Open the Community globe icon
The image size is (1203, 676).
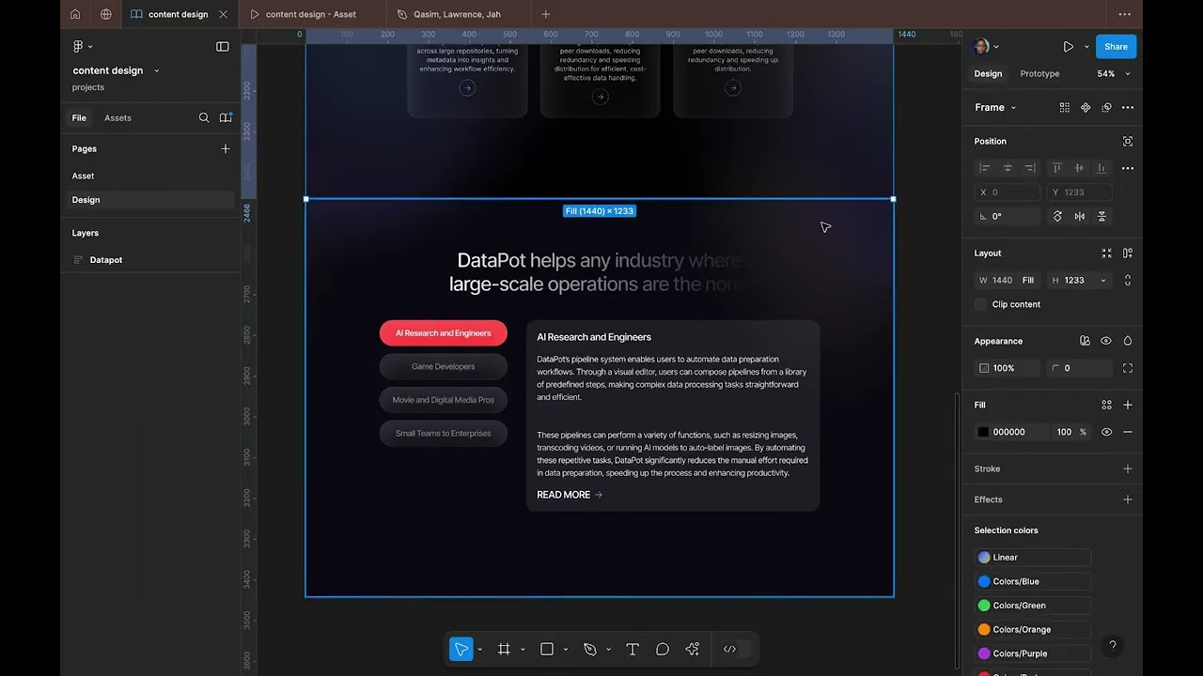click(105, 14)
